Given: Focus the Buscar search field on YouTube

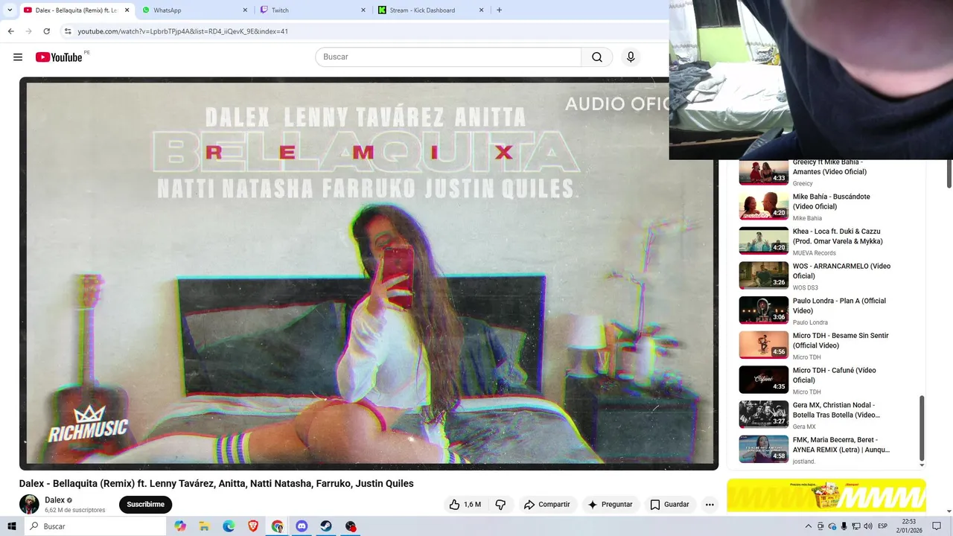Looking at the screenshot, I should pos(448,57).
